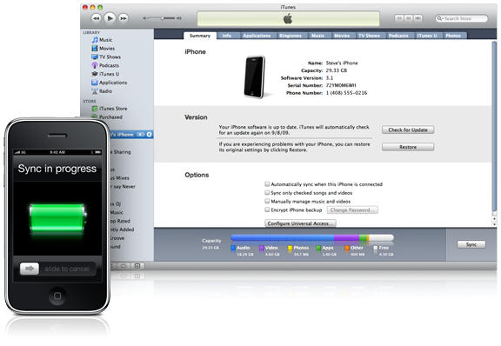Select the Sharing item in the sidebar
This screenshot has height=346, width=501.
(x=121, y=152)
